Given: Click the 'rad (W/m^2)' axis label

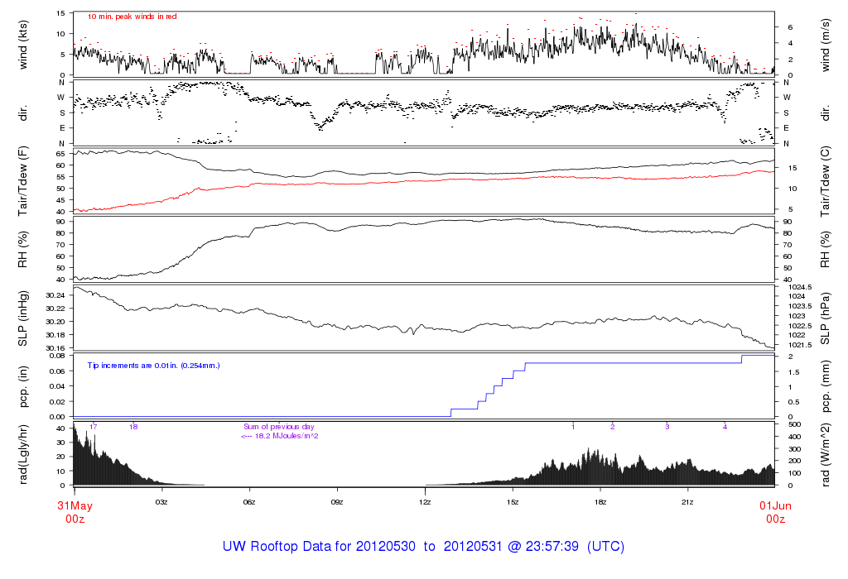Looking at the screenshot, I should click(826, 455).
